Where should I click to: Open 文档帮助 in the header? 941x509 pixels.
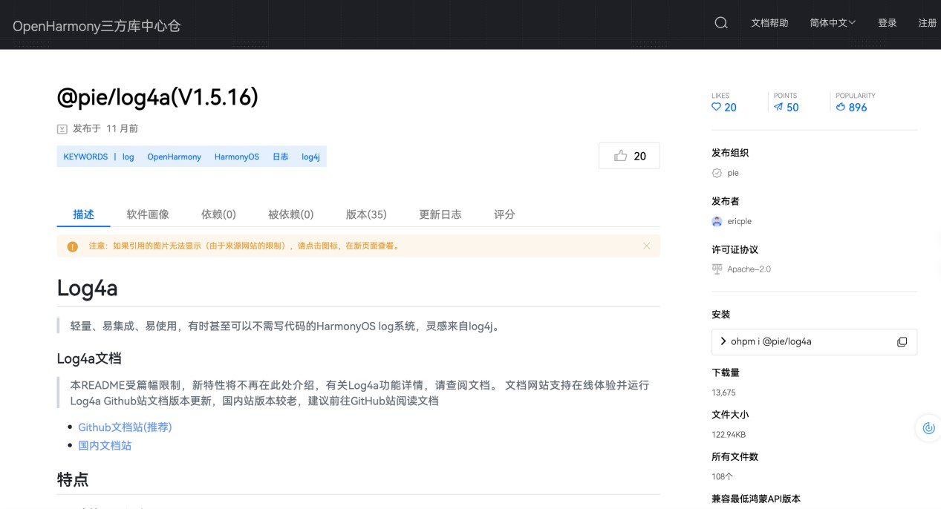pyautogui.click(x=769, y=23)
